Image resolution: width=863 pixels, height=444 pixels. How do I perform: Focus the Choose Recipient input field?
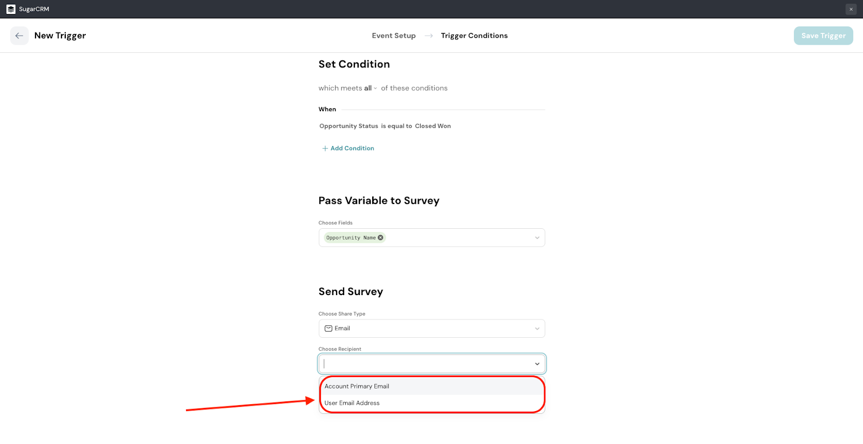click(x=426, y=364)
